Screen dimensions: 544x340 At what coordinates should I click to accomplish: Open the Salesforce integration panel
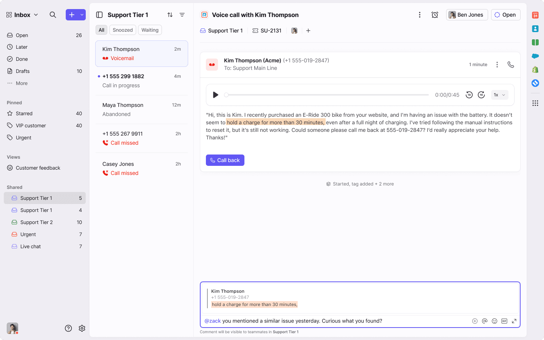click(535, 56)
